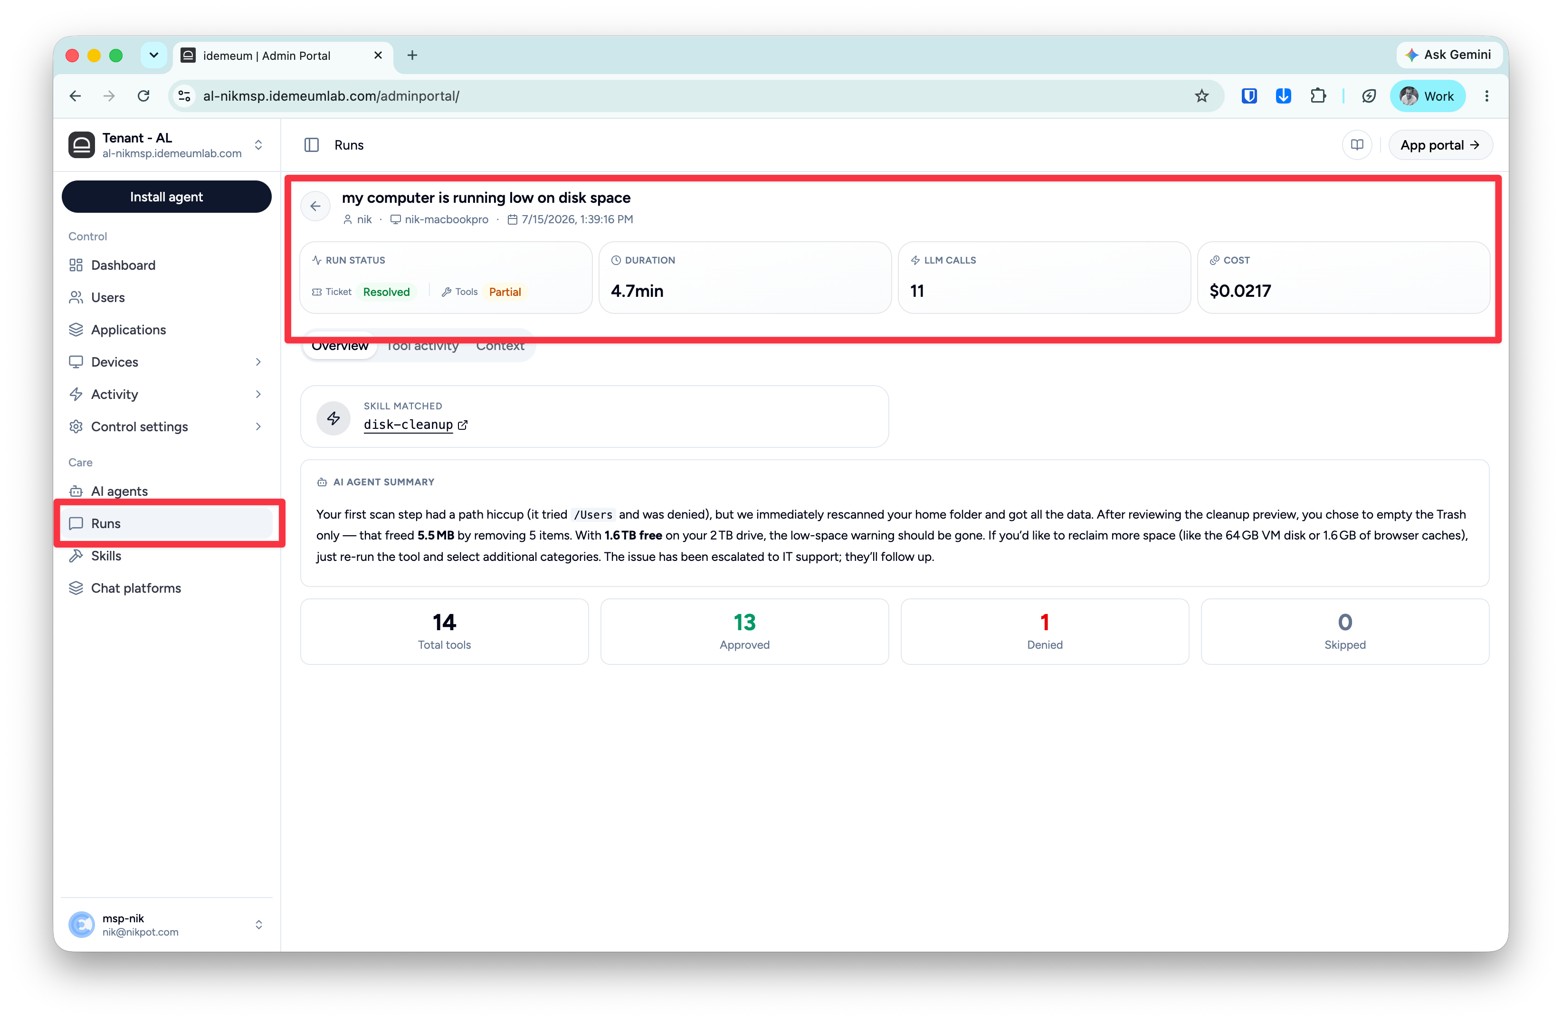Open Chat platforms in the sidebar
The image size is (1562, 1022).
coord(167,588)
